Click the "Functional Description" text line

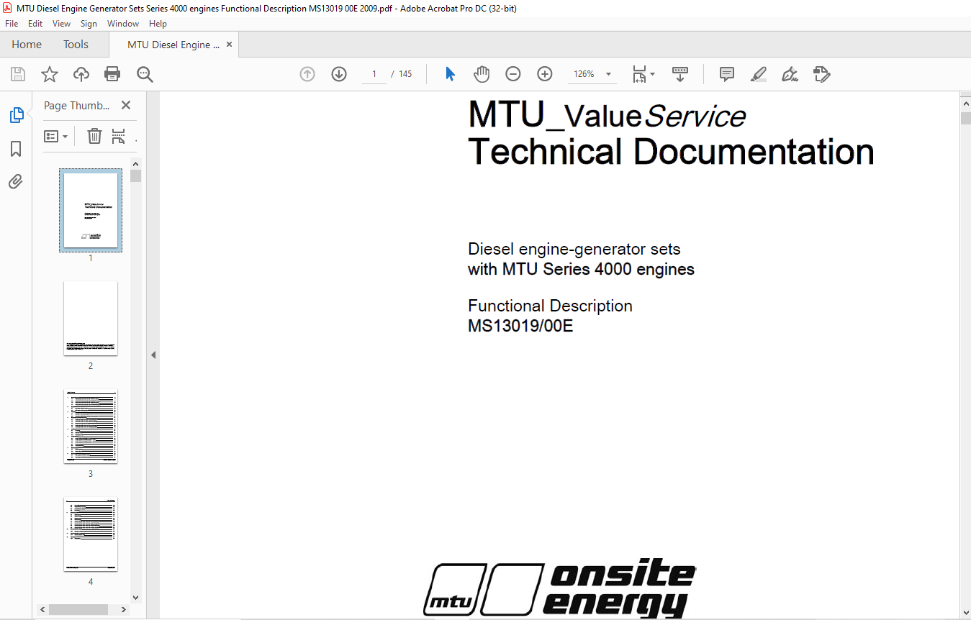click(x=550, y=306)
